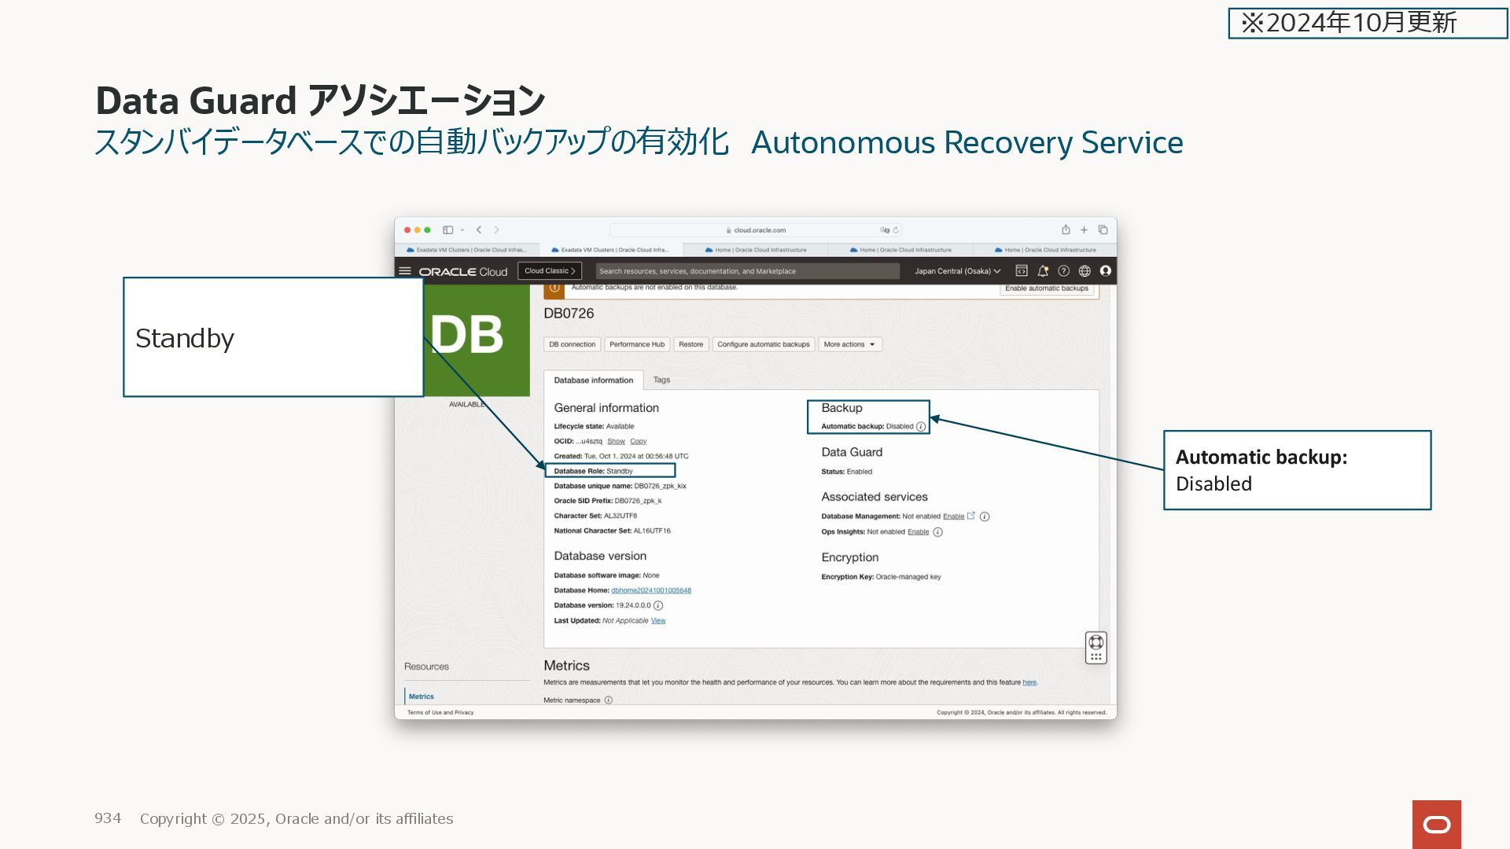Click the Cloud Shell developer tools icon
Screen dimensions: 1510x849
(1022, 271)
